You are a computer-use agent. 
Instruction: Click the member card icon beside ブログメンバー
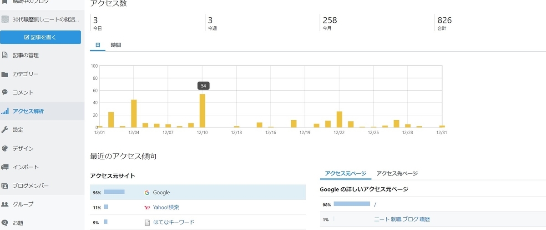[x=5, y=186]
